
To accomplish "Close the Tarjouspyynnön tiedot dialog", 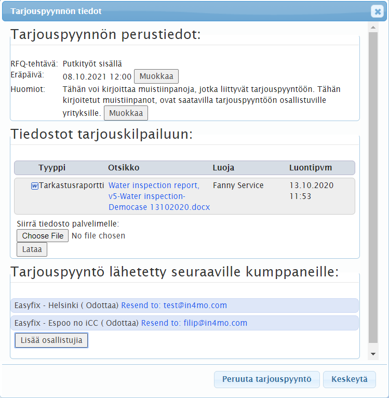I will pos(377,11).
